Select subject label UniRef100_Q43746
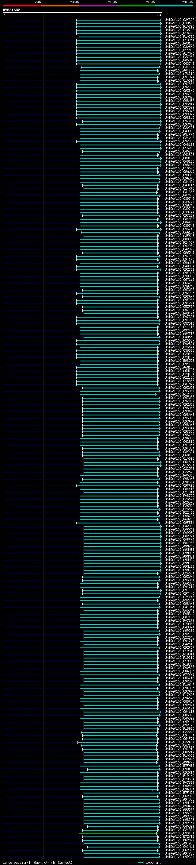This screenshot has height=865, width=196. click(179, 64)
